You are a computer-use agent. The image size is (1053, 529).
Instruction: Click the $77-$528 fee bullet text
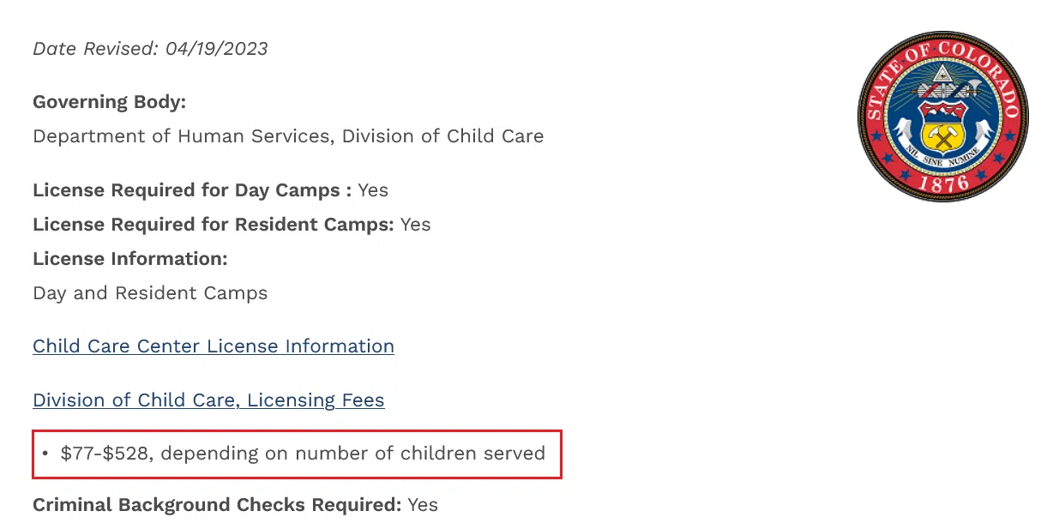coord(303,454)
